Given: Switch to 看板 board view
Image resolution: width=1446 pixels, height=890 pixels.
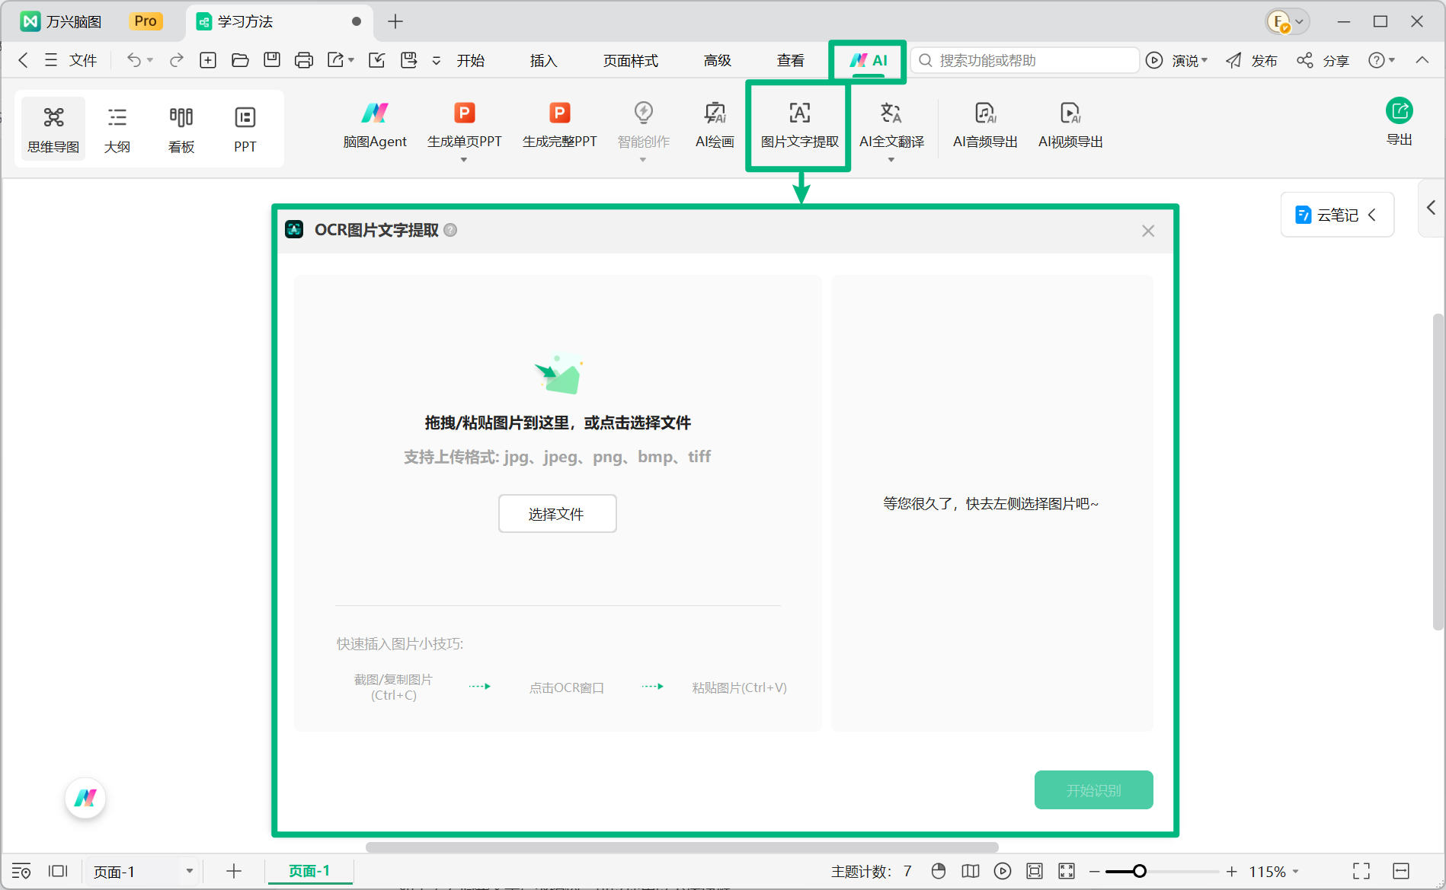Looking at the screenshot, I should 181,129.
